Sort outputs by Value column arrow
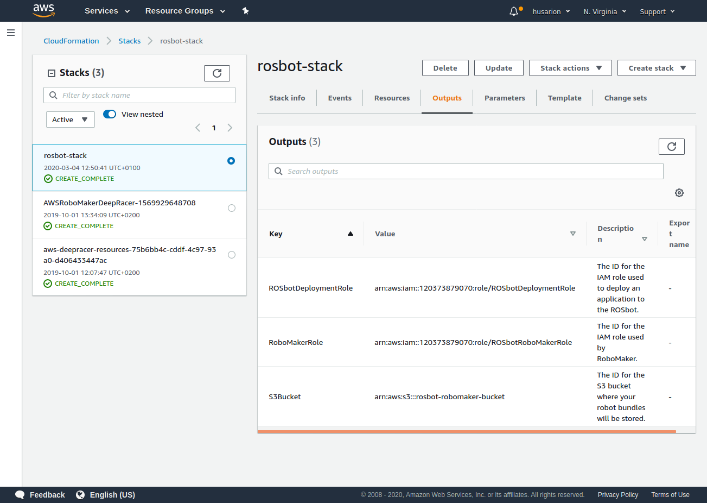707x503 pixels. click(x=573, y=234)
